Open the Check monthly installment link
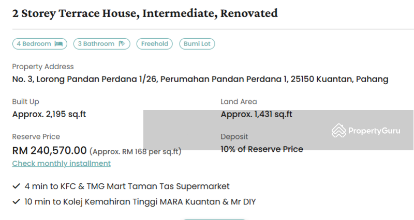Image resolution: width=414 pixels, height=220 pixels. (x=62, y=163)
